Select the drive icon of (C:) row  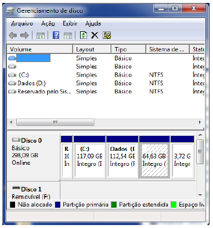[x=12, y=75]
